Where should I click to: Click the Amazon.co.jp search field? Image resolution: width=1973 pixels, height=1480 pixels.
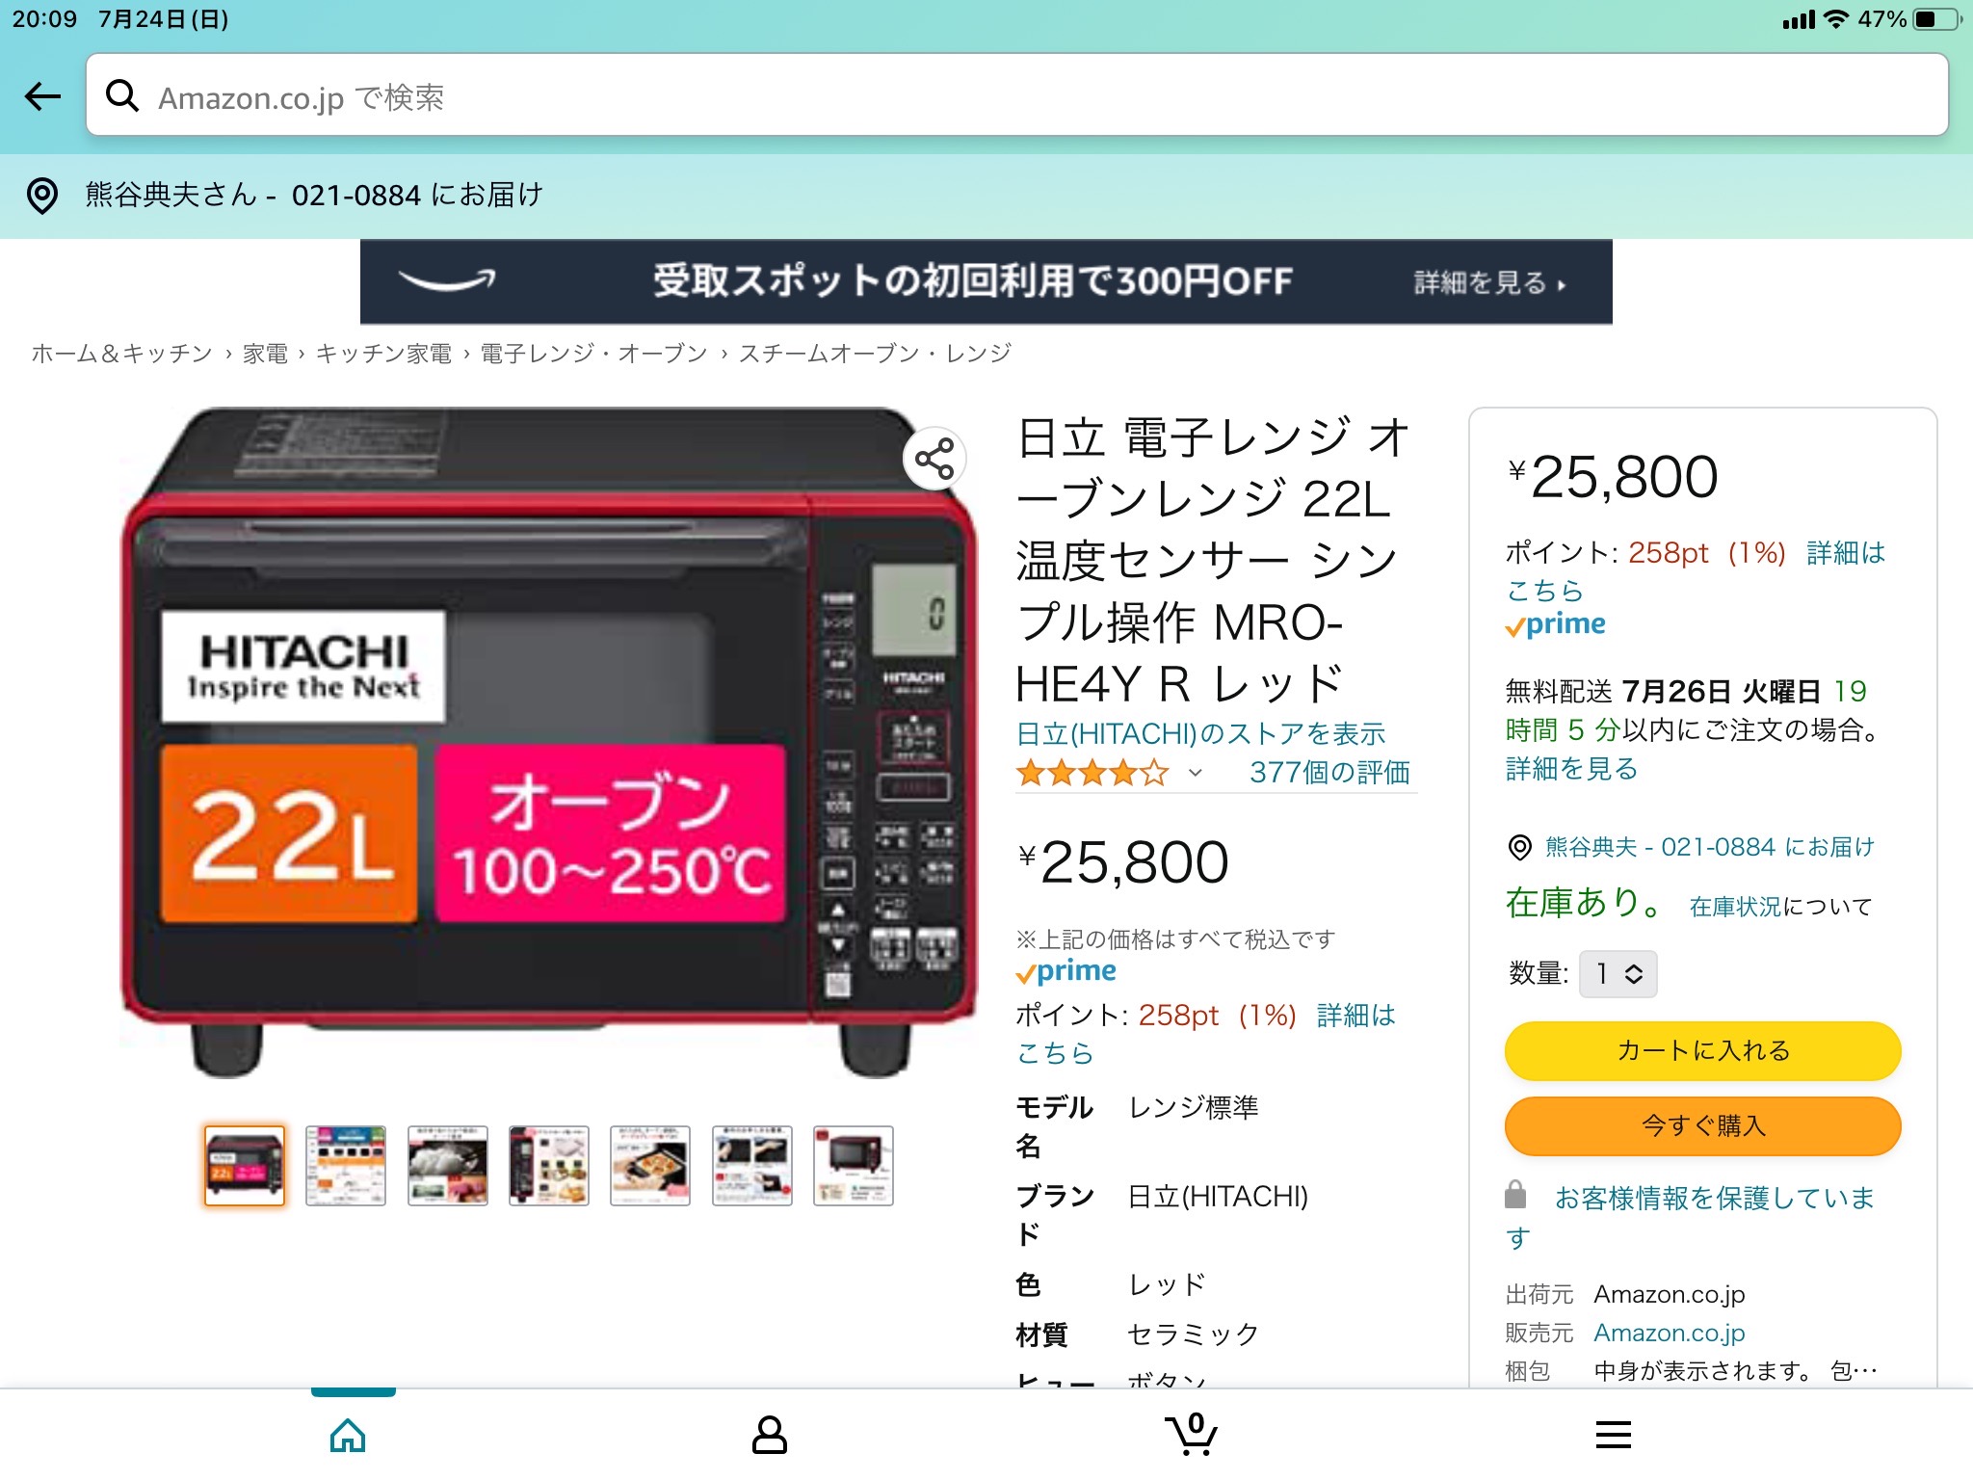pyautogui.click(x=1016, y=94)
